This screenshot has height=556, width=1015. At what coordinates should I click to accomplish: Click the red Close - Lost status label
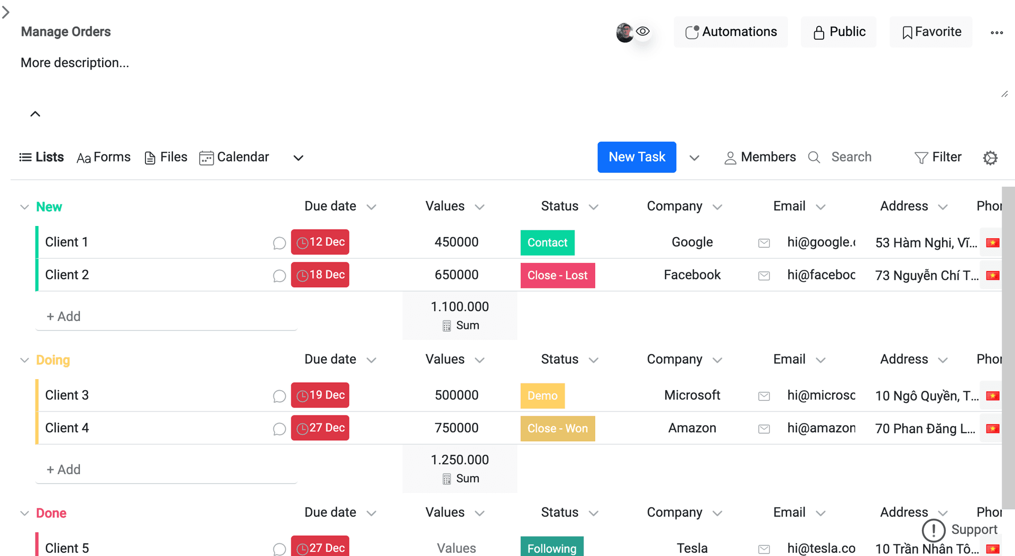[x=557, y=276]
